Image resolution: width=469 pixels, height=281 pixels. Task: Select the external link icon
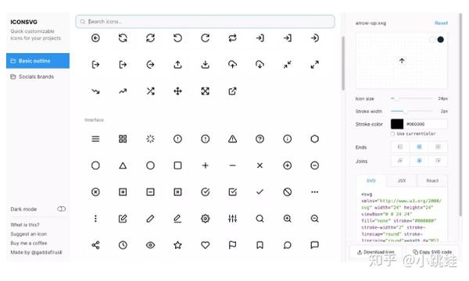[232, 91]
